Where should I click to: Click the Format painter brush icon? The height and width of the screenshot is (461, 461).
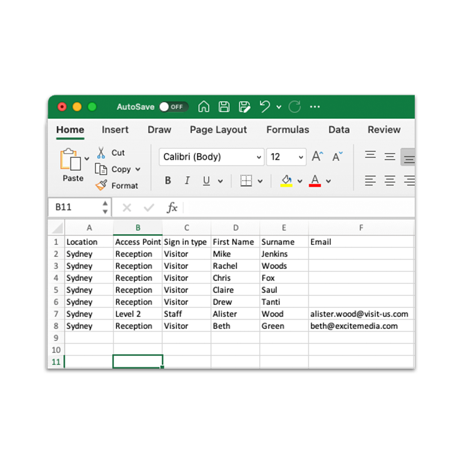click(101, 185)
